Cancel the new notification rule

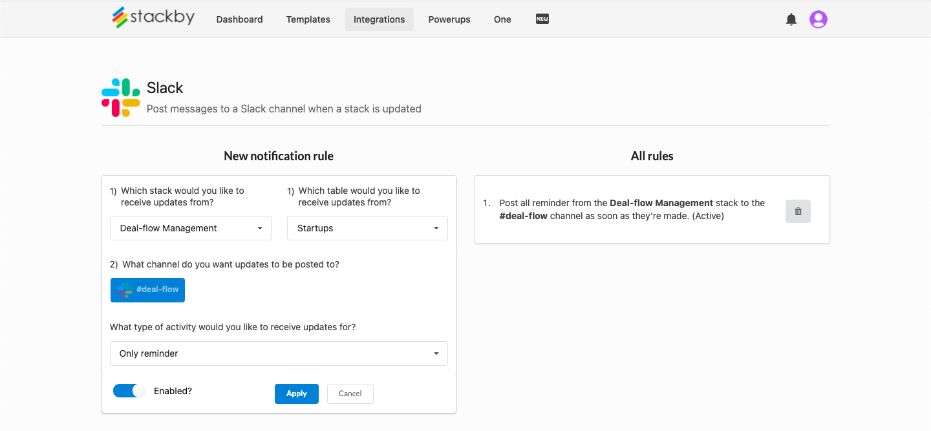[350, 394]
